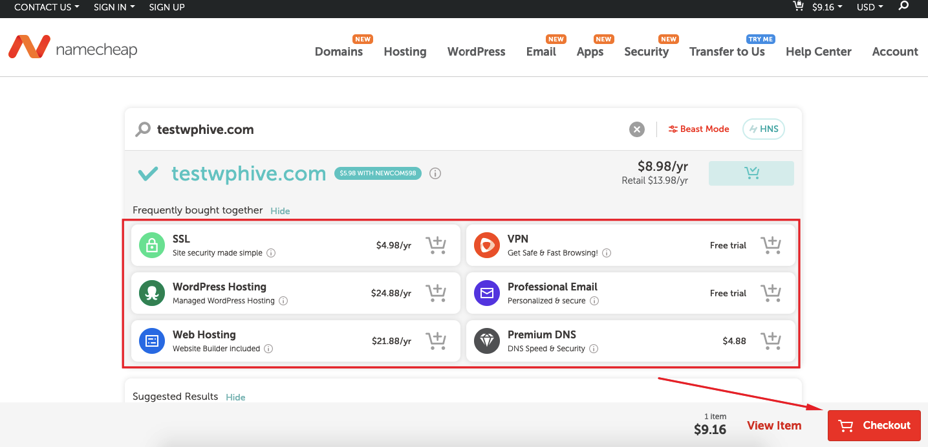Open the Domains menu
This screenshot has height=447, width=928.
coord(338,51)
